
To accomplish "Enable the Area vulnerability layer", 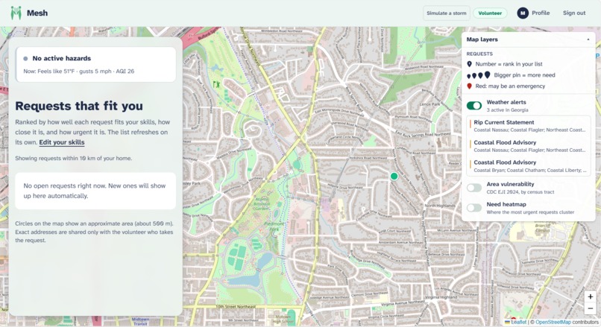I will point(474,188).
